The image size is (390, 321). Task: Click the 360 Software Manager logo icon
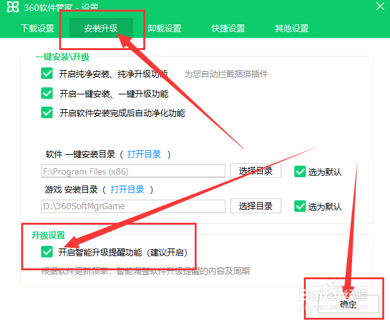(12, 6)
